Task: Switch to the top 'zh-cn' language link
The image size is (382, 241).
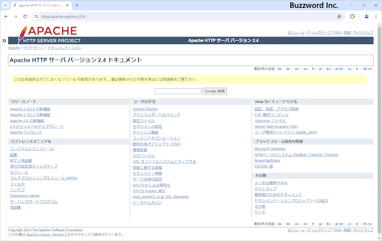Action: 367,69
